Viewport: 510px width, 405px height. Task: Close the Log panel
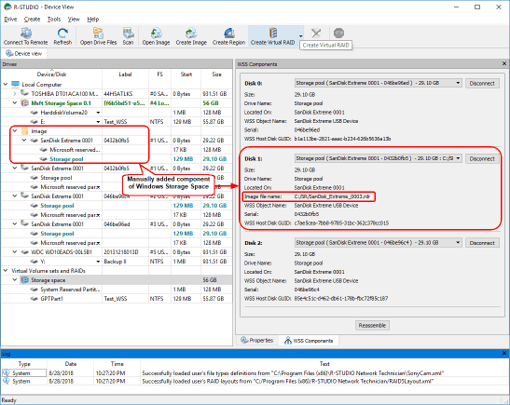pos(504,353)
